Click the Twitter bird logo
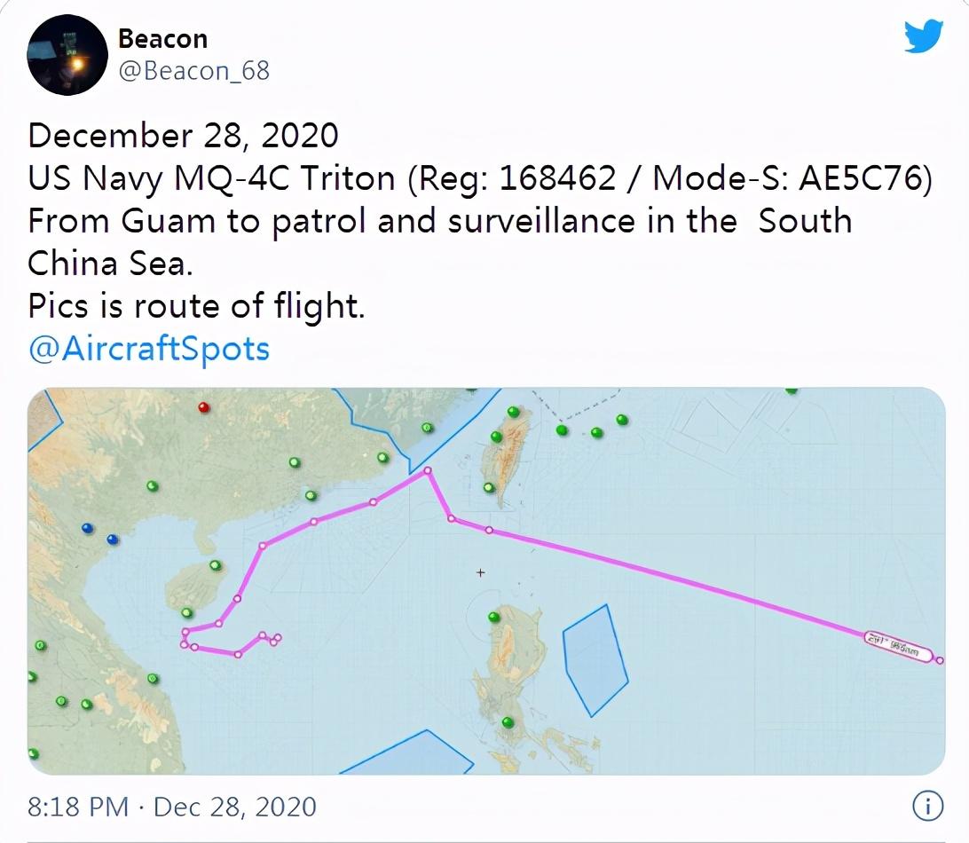This screenshot has width=969, height=843. (923, 36)
